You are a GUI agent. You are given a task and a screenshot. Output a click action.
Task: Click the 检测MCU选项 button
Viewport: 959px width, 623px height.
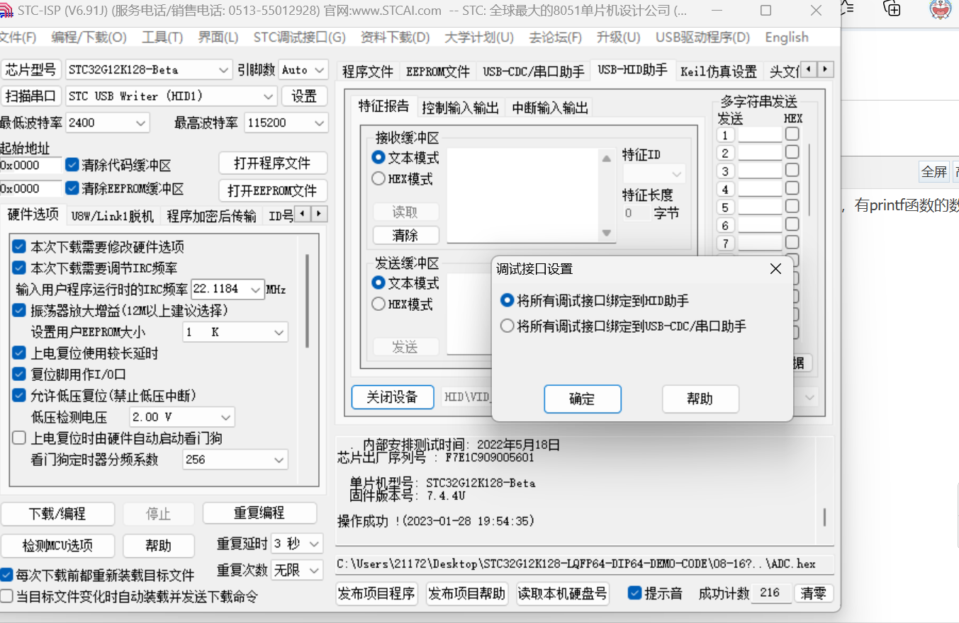click(x=57, y=546)
